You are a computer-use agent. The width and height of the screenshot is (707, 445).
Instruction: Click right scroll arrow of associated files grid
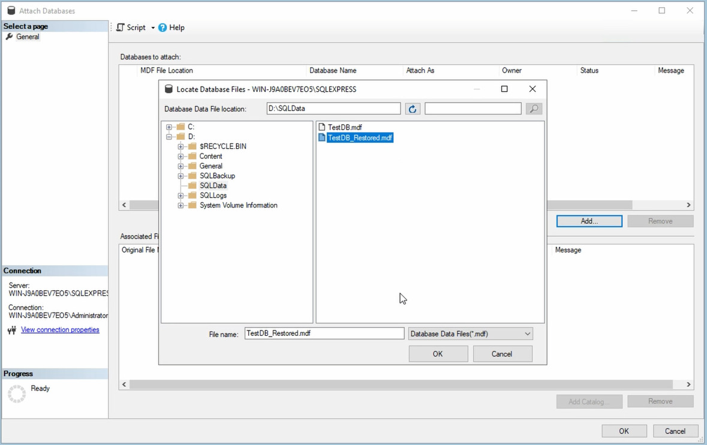click(688, 384)
